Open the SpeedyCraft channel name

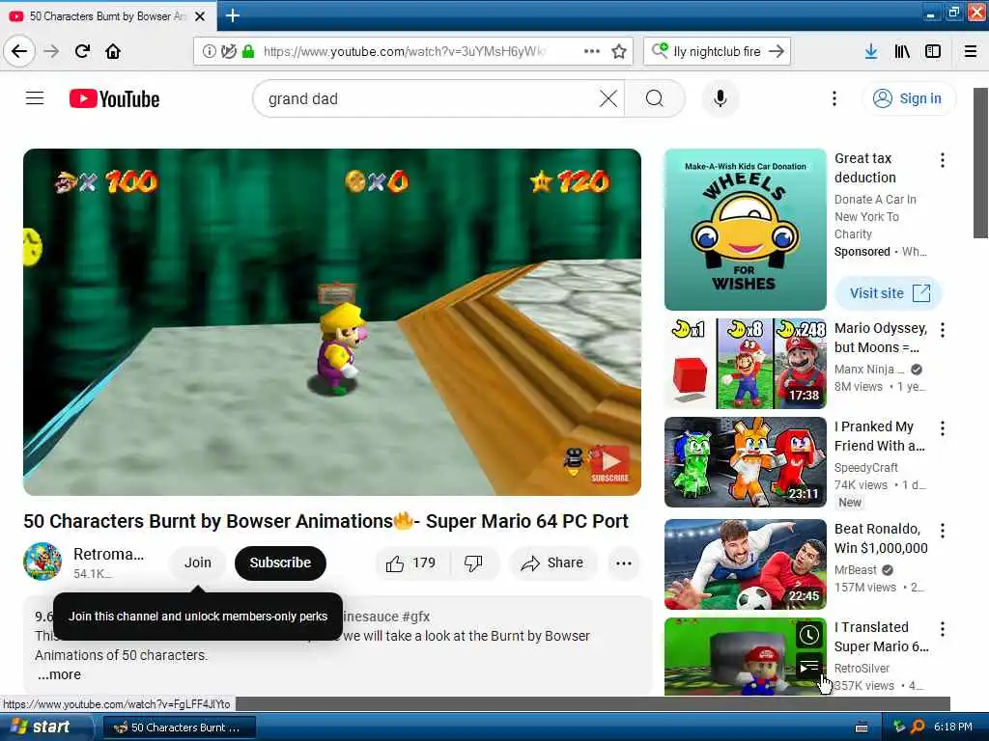[x=866, y=468]
